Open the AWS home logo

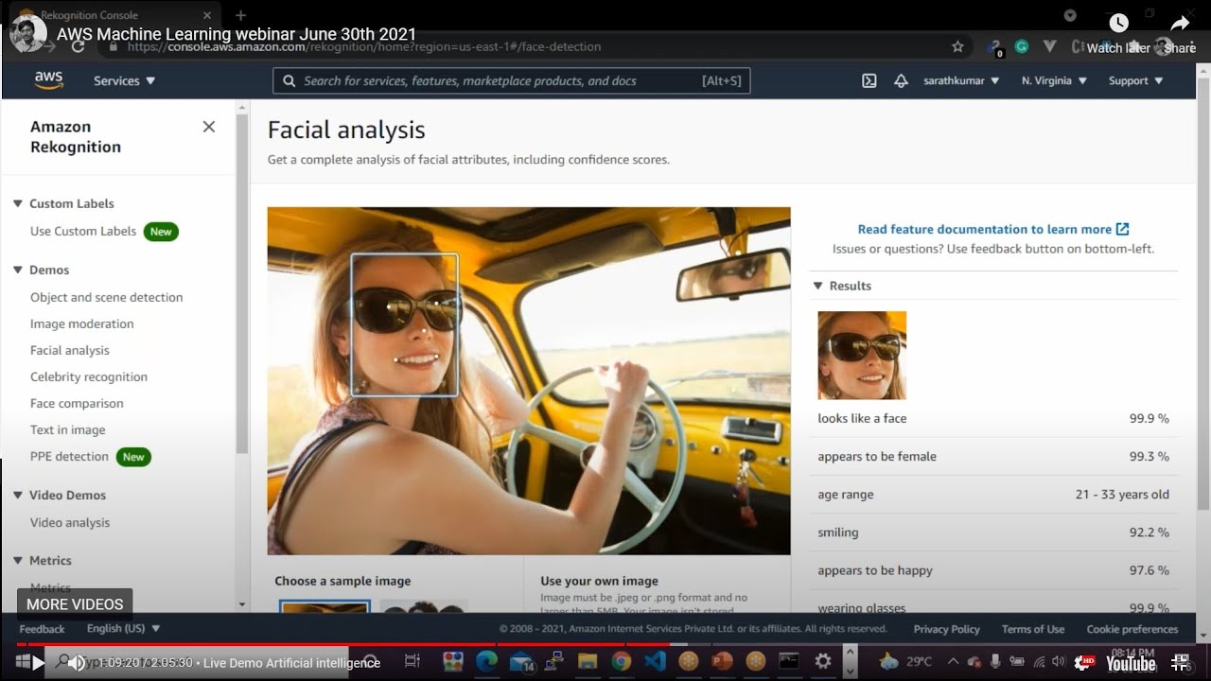48,80
